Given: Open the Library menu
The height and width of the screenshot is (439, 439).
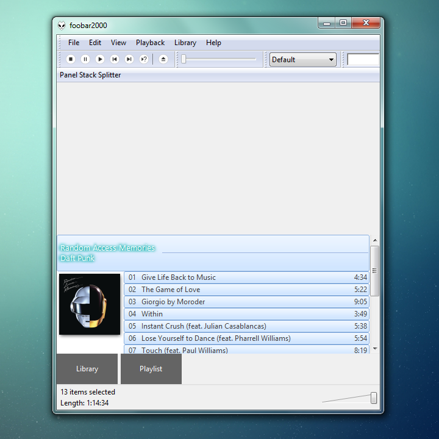Looking at the screenshot, I should [185, 43].
